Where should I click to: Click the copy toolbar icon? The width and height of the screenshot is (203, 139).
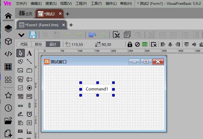click(x=127, y=35)
